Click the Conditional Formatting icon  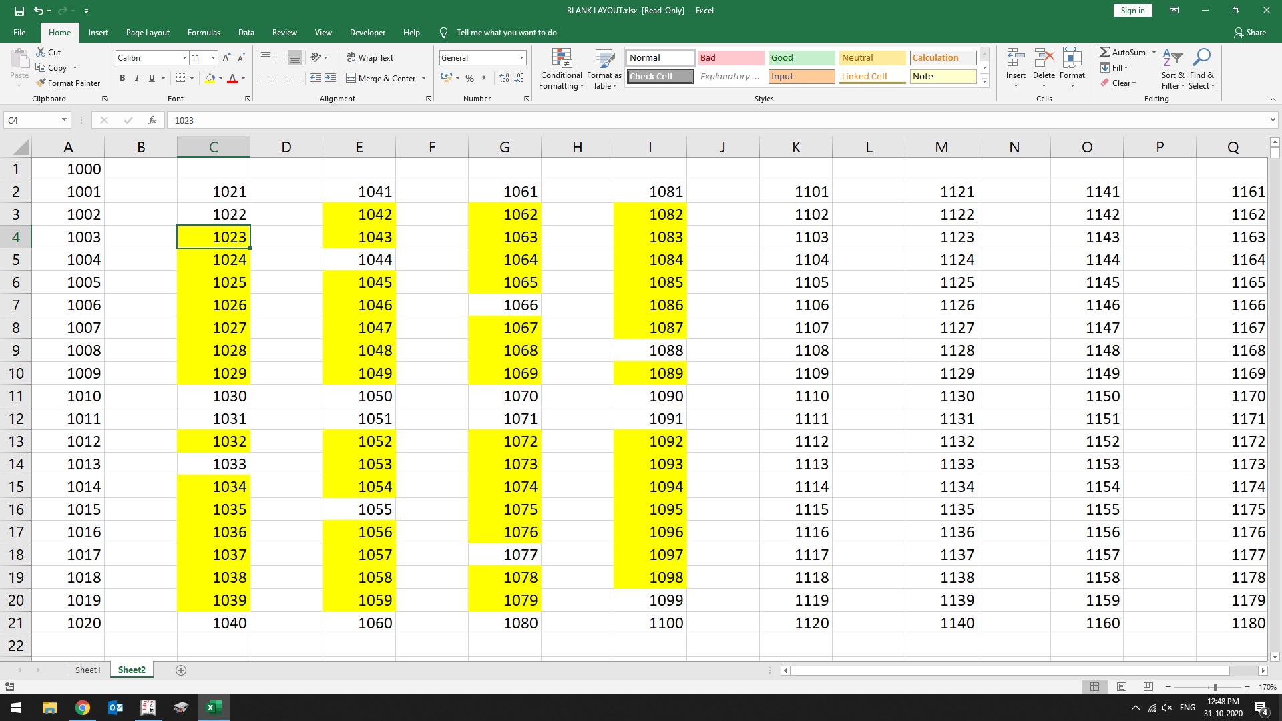click(561, 59)
